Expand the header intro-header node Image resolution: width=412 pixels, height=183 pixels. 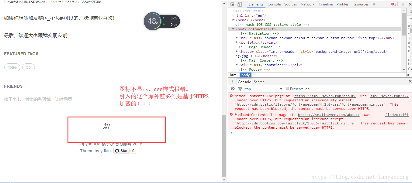pos(237,52)
